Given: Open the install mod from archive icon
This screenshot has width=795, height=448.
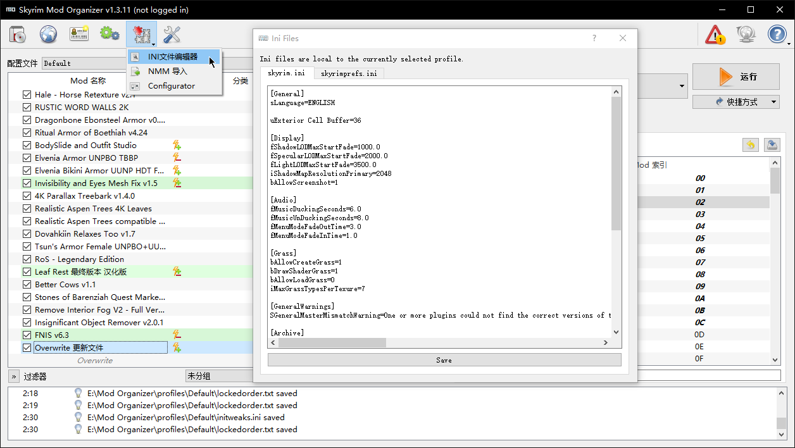Looking at the screenshot, I should click(x=17, y=34).
